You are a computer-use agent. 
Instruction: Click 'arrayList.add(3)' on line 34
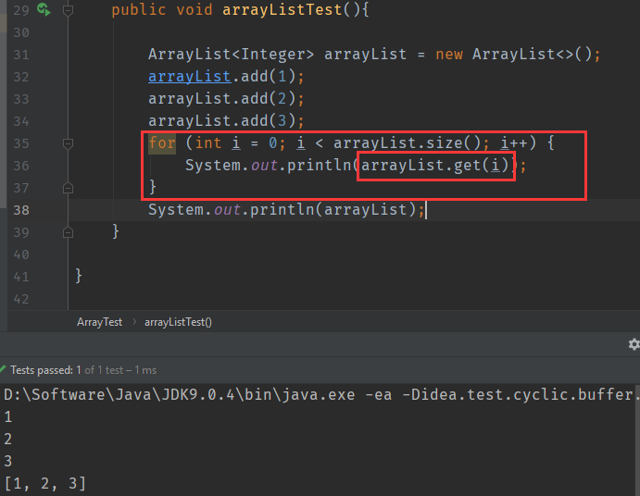[x=221, y=120]
